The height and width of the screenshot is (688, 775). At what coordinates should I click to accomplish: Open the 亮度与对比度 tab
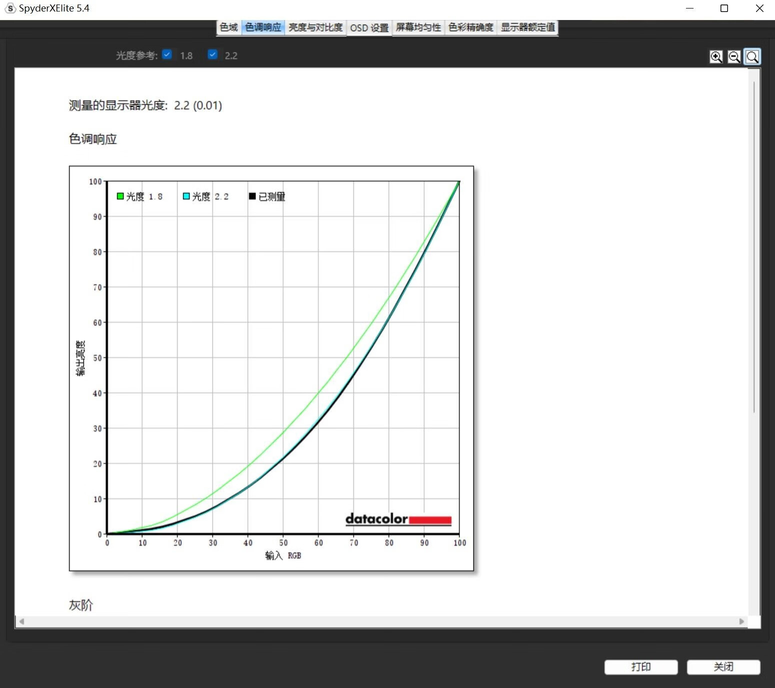click(315, 28)
